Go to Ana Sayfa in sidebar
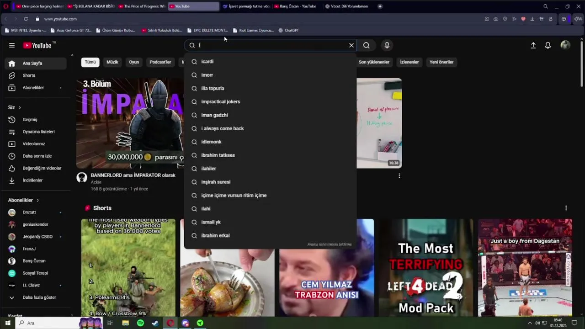This screenshot has height=329, width=585. click(36, 64)
